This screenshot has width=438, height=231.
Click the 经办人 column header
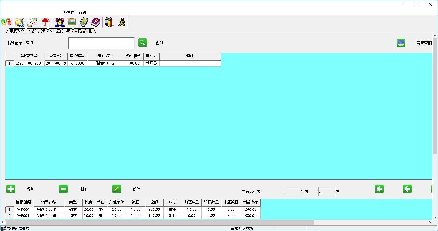click(x=151, y=56)
